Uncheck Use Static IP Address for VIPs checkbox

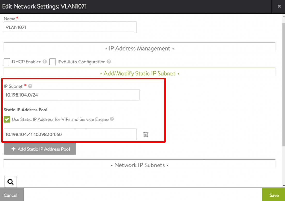(x=7, y=119)
